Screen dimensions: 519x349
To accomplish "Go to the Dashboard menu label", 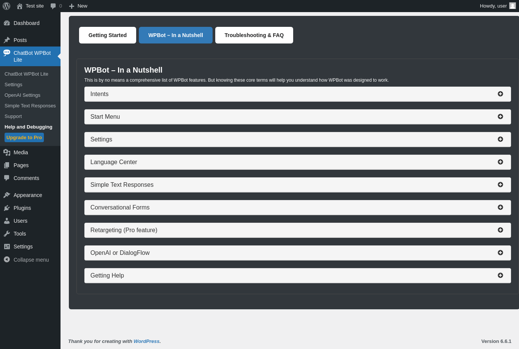I will [x=26, y=23].
